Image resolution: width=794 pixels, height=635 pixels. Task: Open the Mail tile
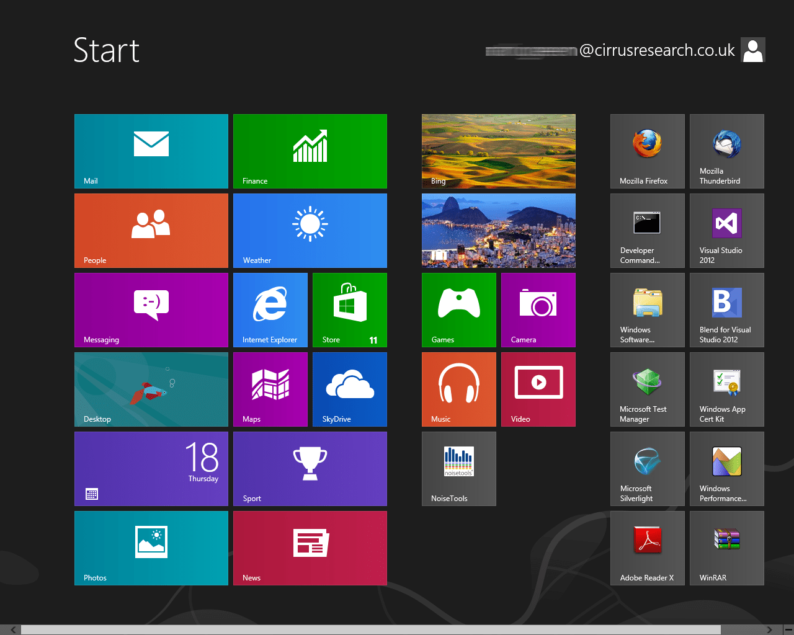click(151, 151)
